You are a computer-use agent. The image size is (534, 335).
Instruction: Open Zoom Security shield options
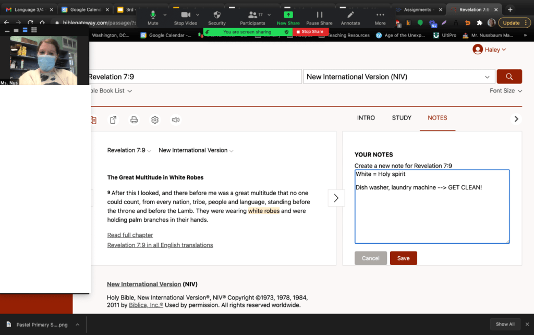coord(217,18)
